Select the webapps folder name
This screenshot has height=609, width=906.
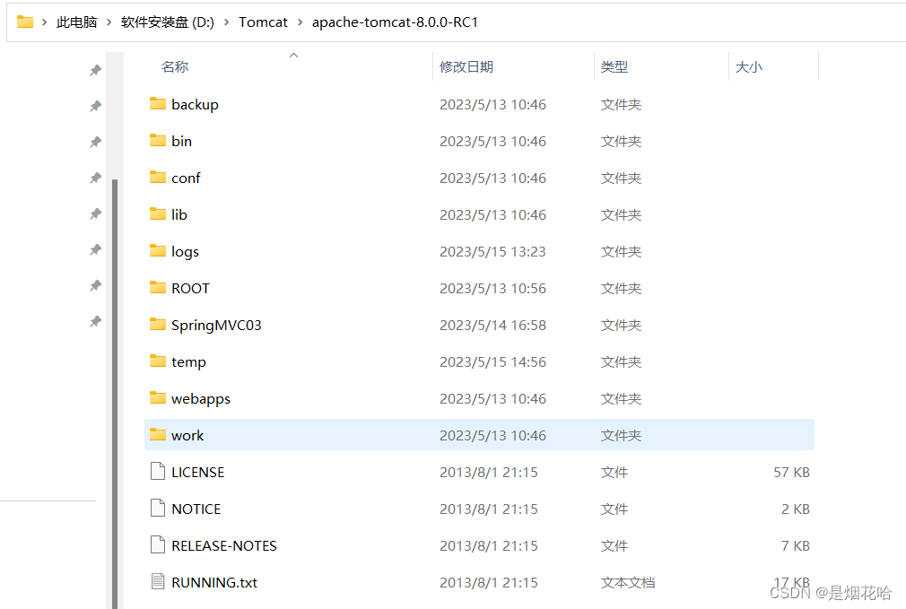pos(201,399)
